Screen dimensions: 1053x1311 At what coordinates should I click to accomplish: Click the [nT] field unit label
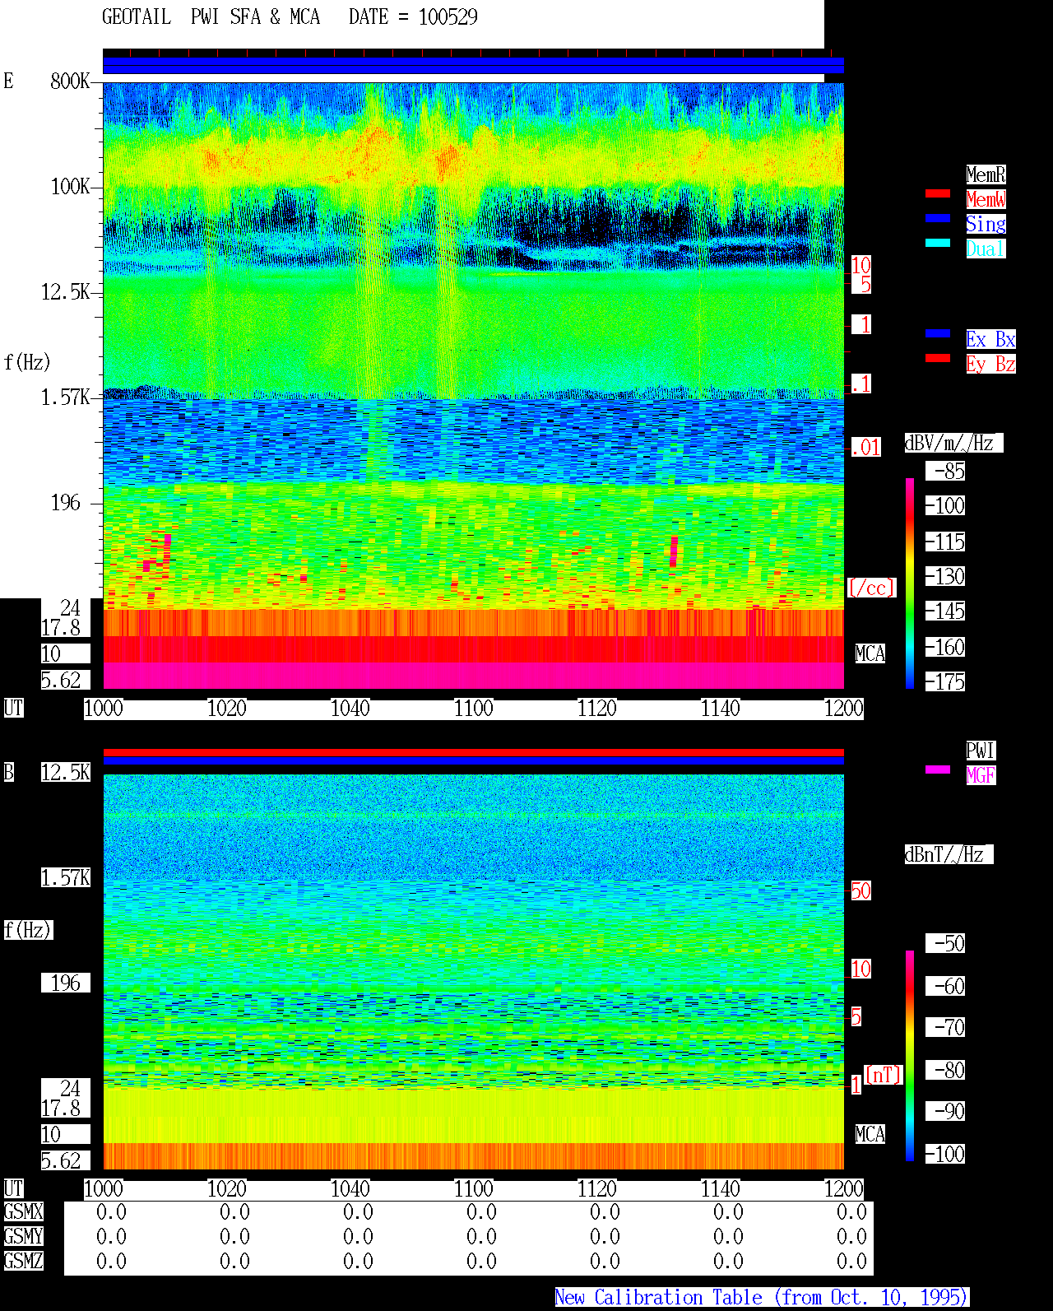pos(884,1075)
